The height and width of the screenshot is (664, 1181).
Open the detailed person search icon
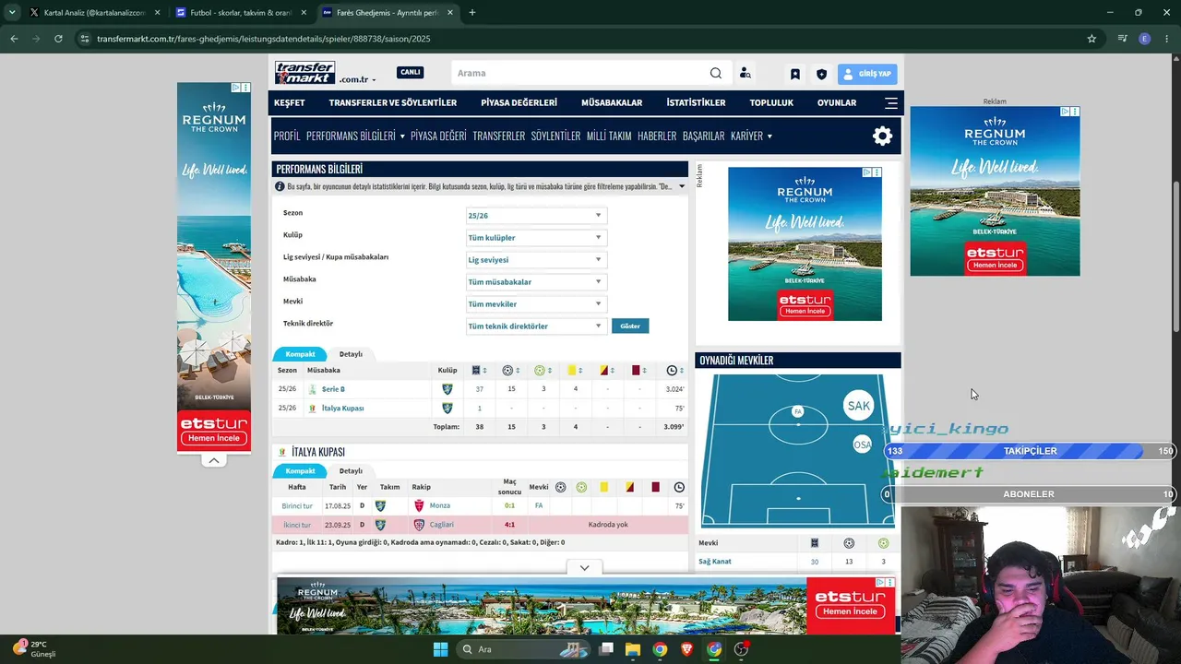coord(745,74)
